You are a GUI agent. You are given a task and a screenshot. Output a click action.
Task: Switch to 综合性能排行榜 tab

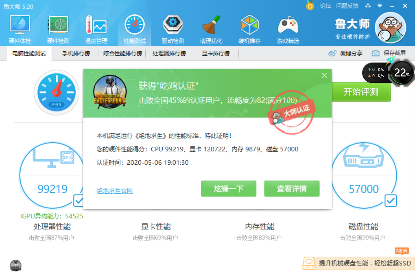(122, 53)
